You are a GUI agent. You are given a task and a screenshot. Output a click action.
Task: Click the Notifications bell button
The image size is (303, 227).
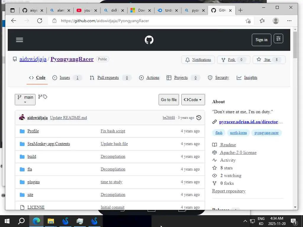(198, 60)
